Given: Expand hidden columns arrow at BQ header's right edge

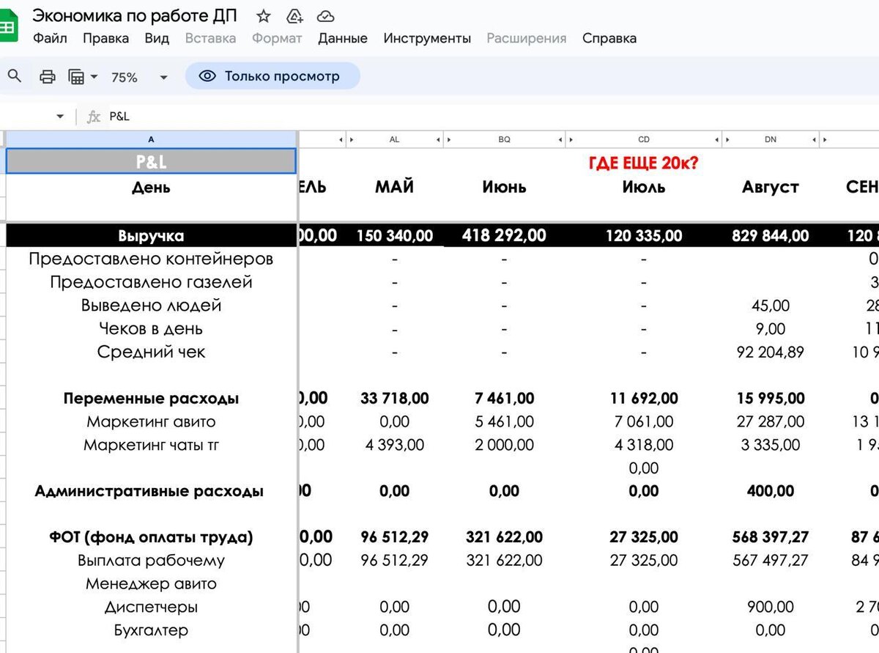Looking at the screenshot, I should [560, 139].
